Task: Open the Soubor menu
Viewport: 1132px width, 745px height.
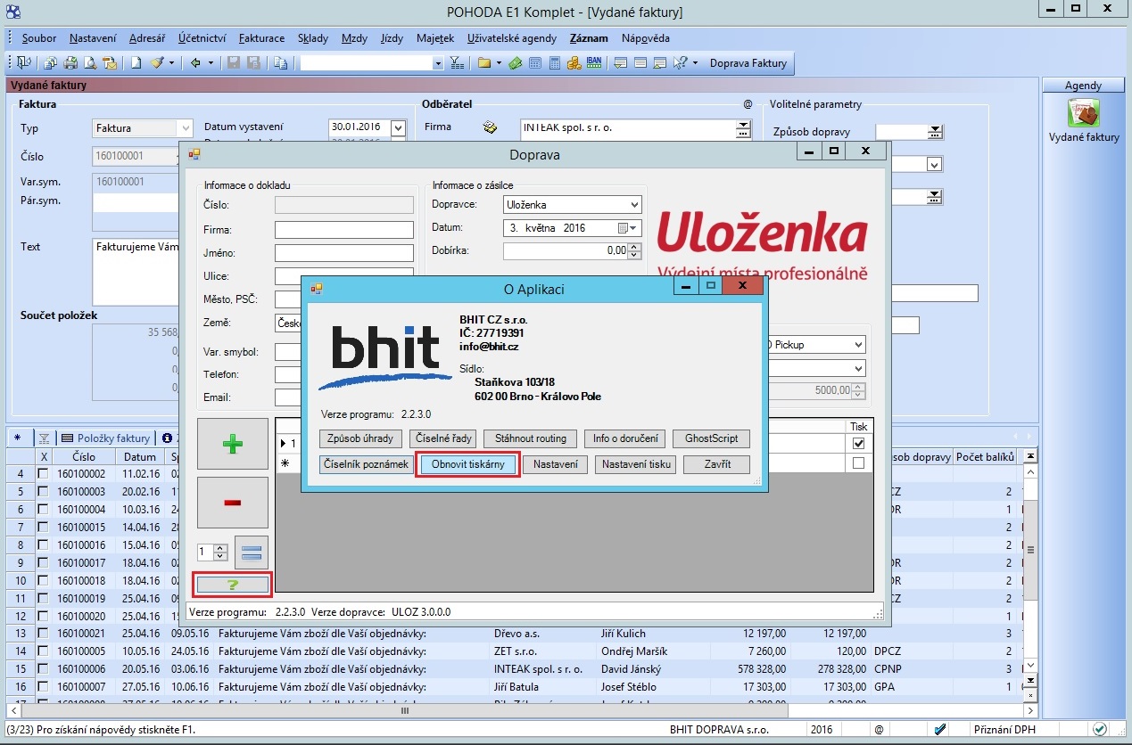Action: pos(39,38)
